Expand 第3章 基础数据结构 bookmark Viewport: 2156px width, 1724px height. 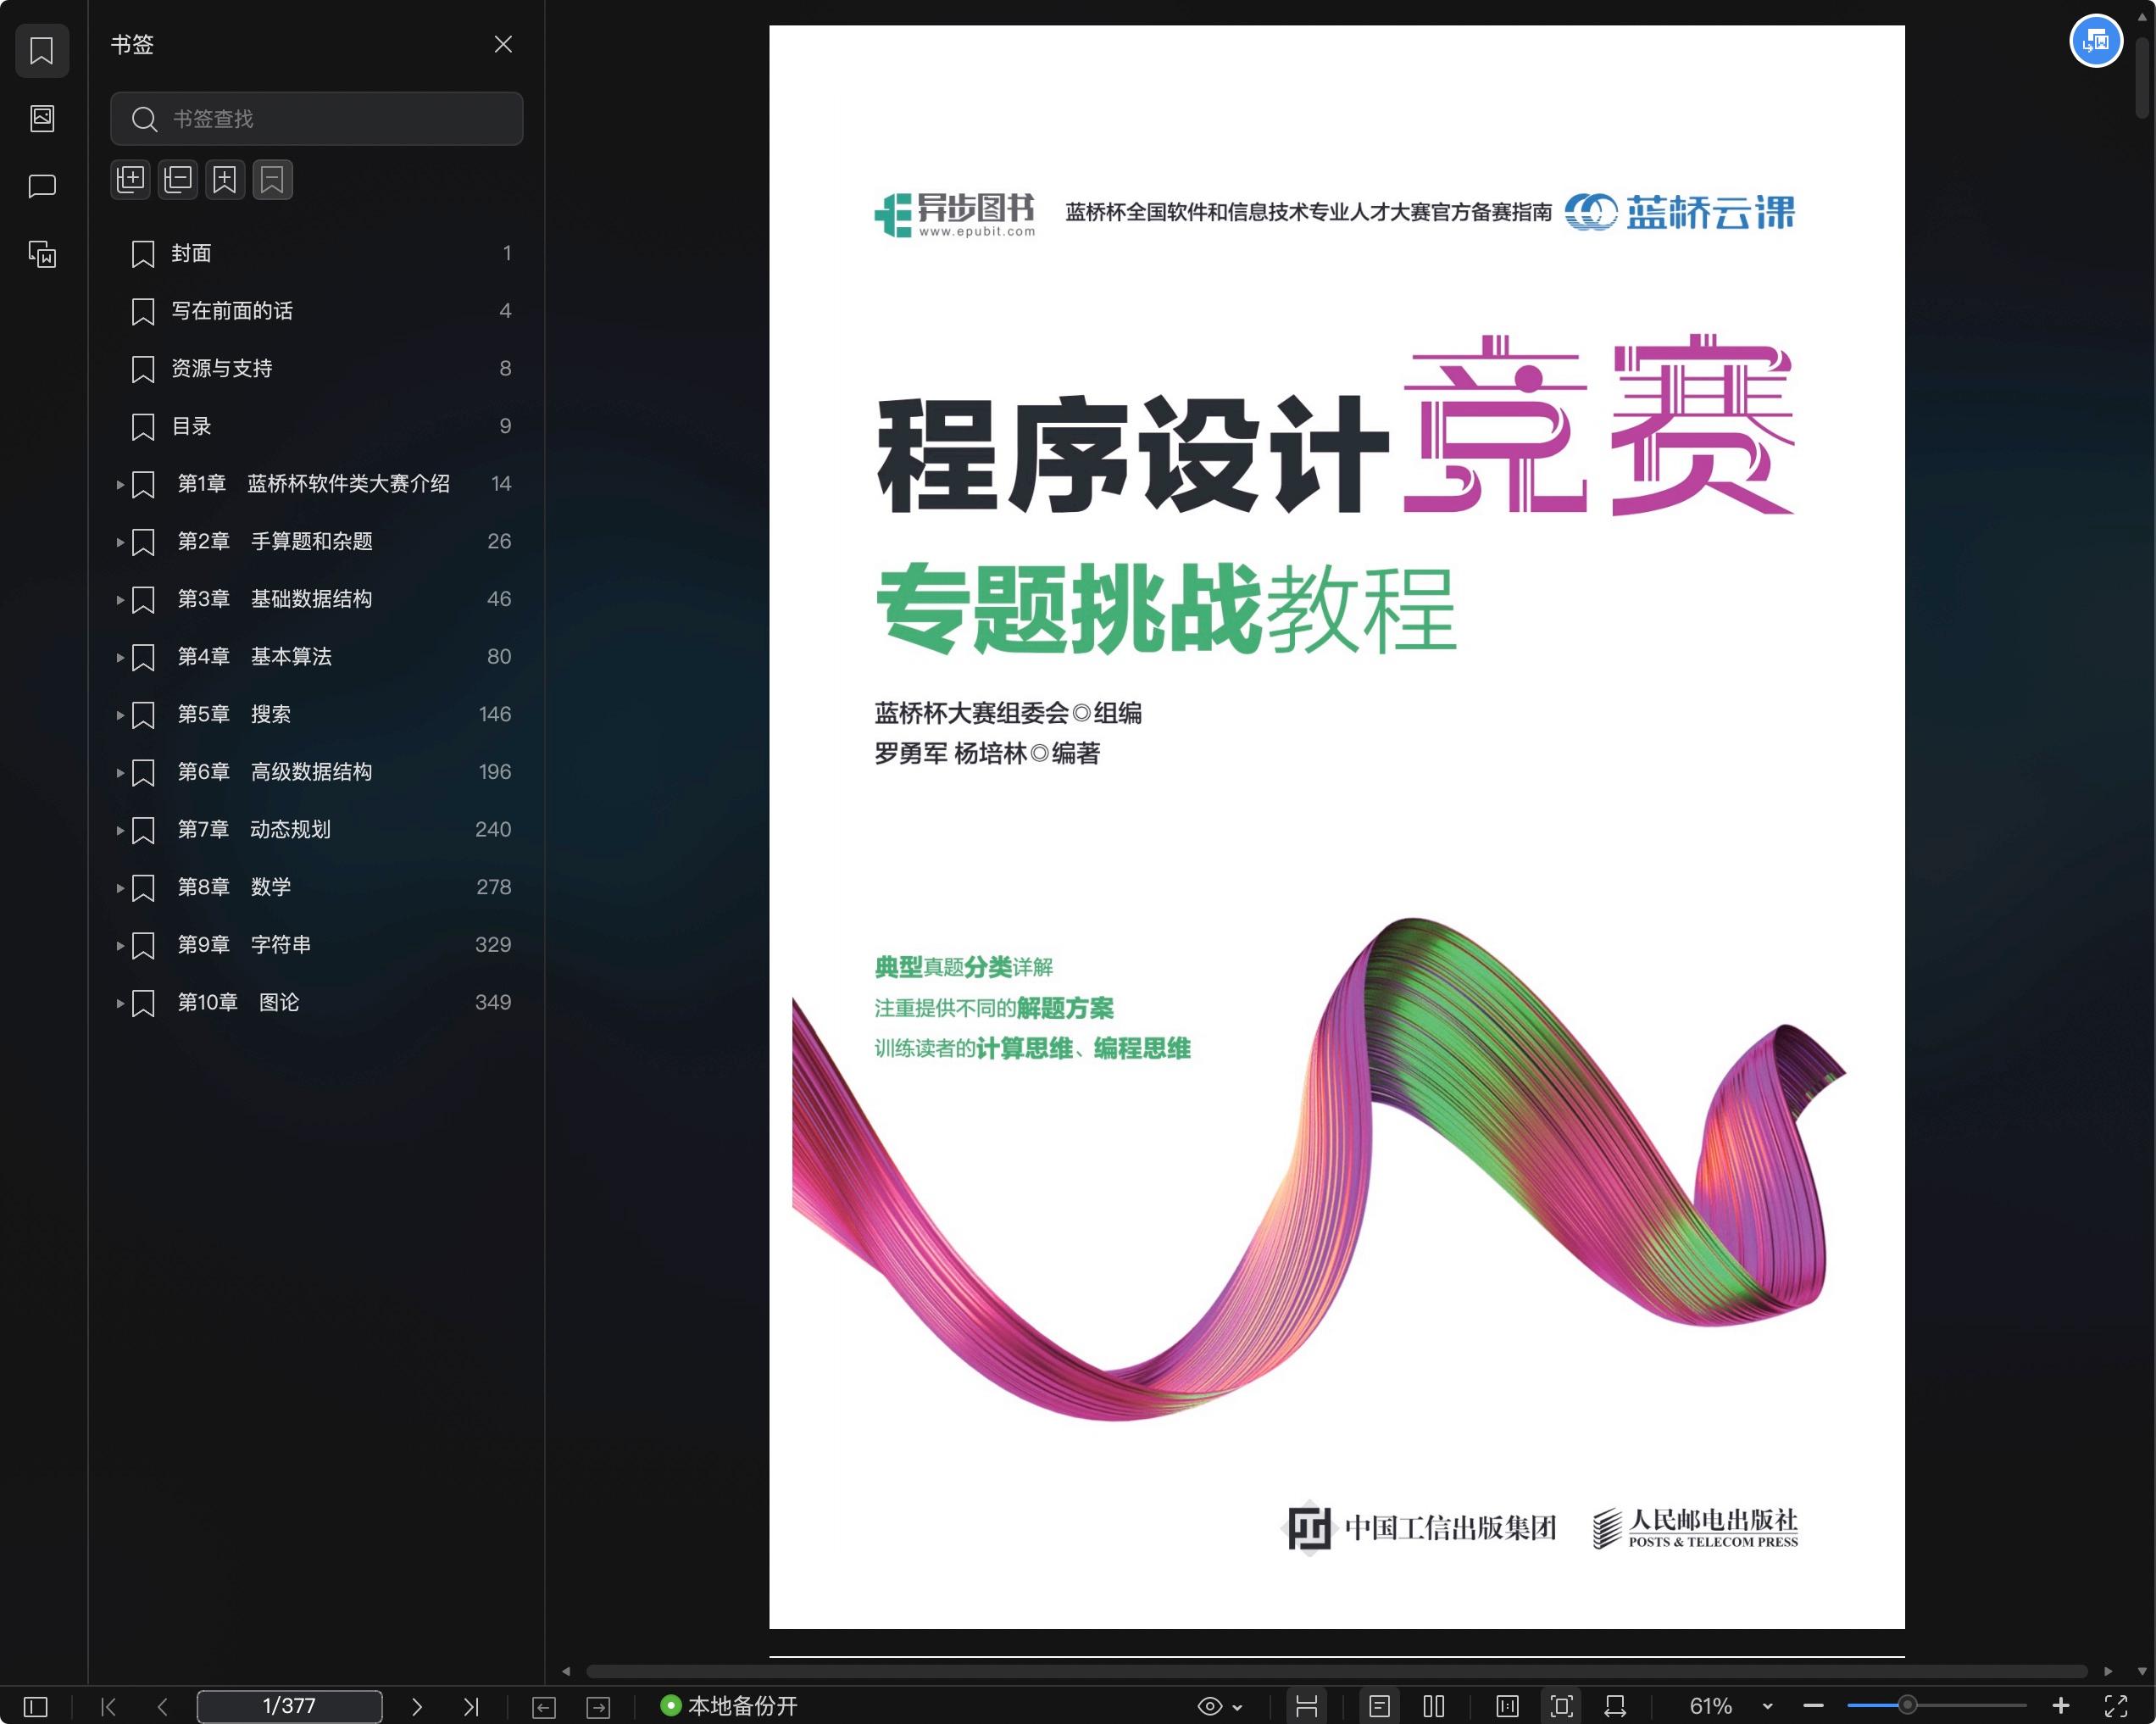120,599
